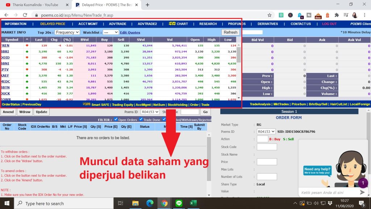Uncheck the Open Orders filter
Image resolution: width=371 pixels, height=209 pixels.
(x=116, y=119)
